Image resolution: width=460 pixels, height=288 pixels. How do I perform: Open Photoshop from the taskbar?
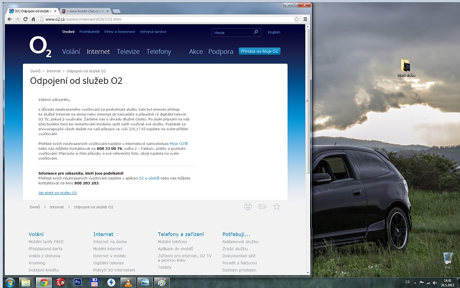77,282
